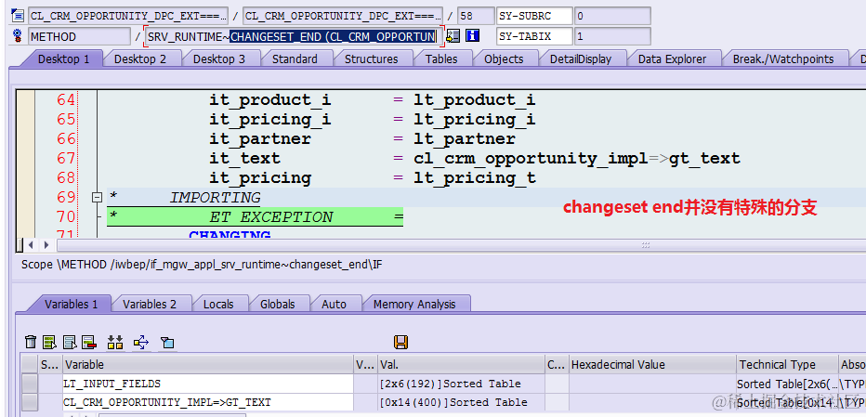Viewport: 866px width, 417px height.
Task: Open the Standard tab
Action: click(x=295, y=59)
